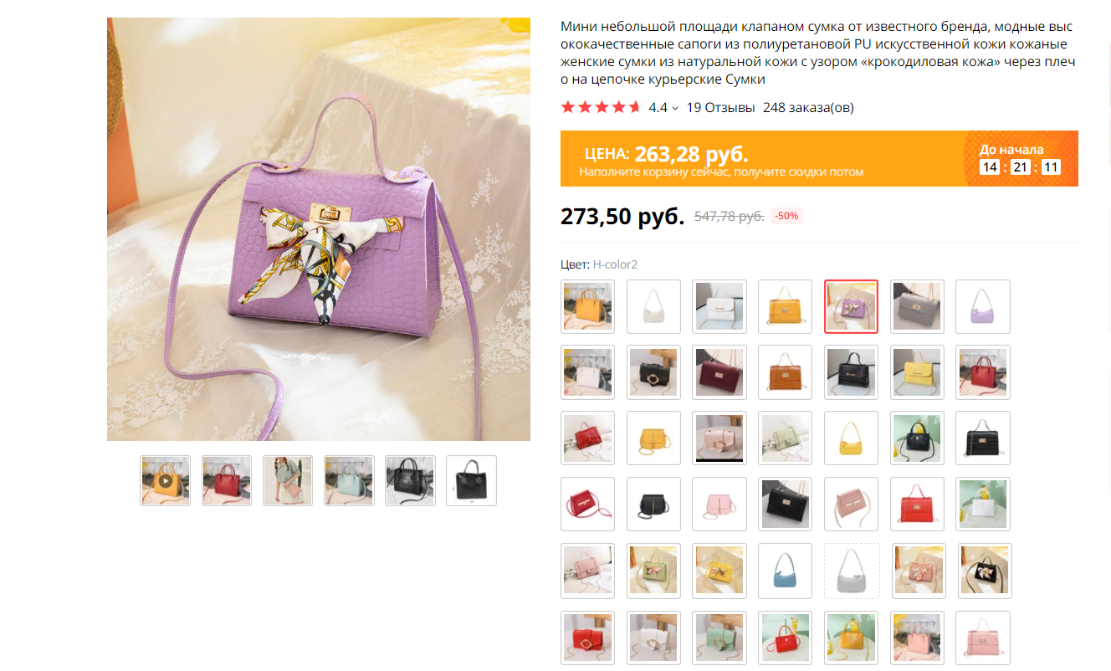Pick the gray flap bag with gold clasp

[x=917, y=306]
